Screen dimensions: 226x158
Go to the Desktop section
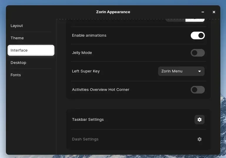(x=31, y=63)
